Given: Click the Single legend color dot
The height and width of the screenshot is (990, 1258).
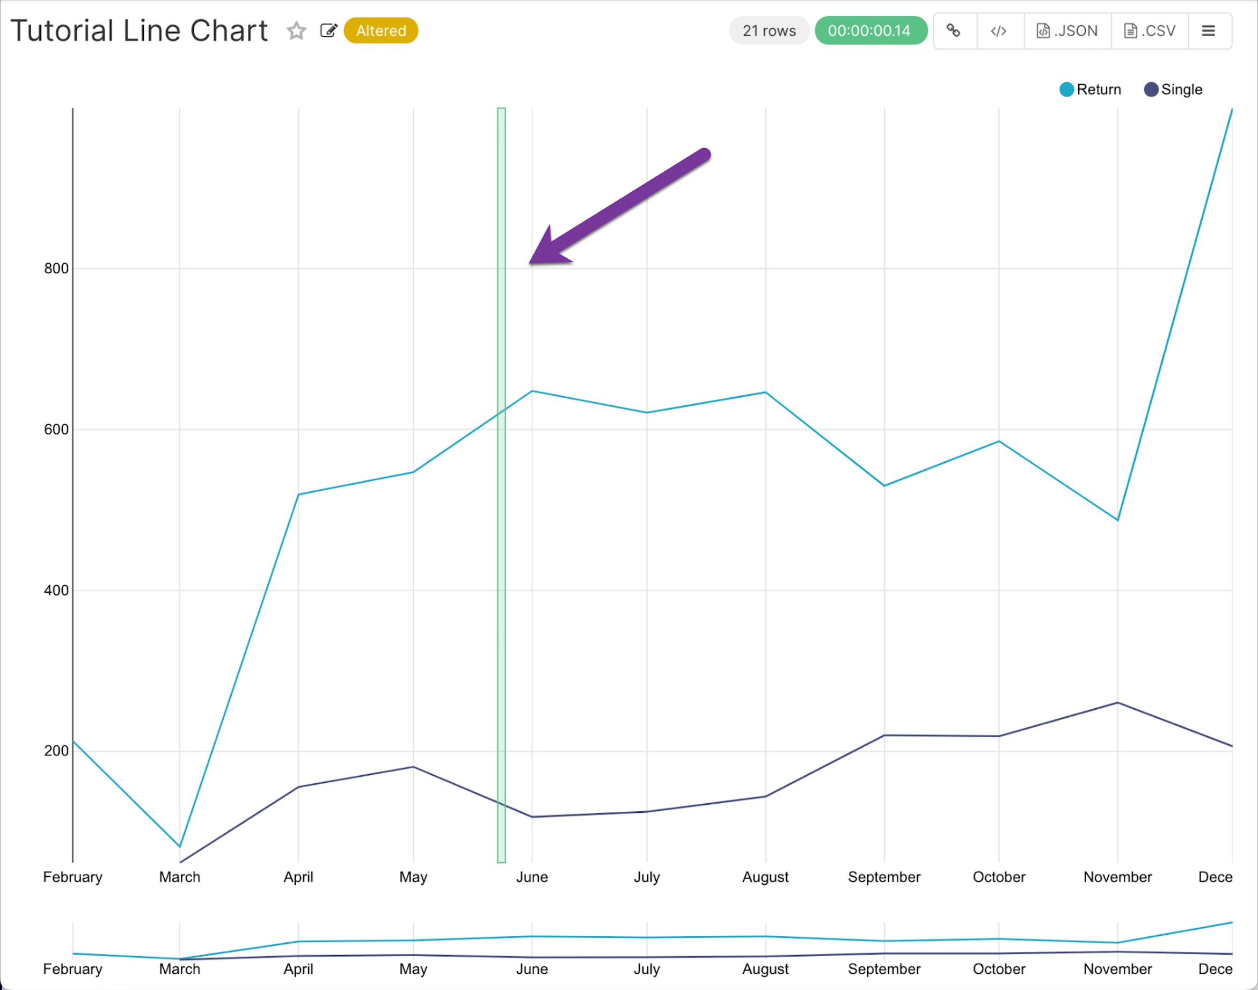Looking at the screenshot, I should [x=1151, y=89].
